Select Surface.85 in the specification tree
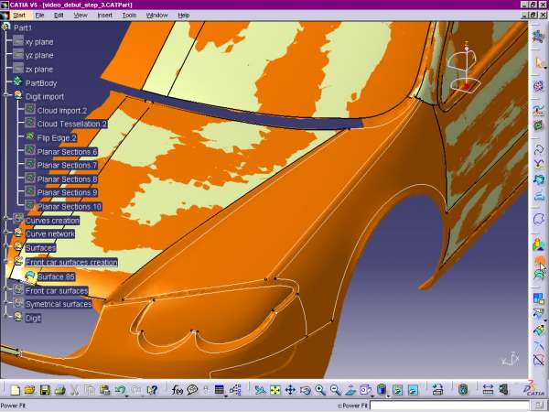Screen dimensions: 549x412 (56, 276)
